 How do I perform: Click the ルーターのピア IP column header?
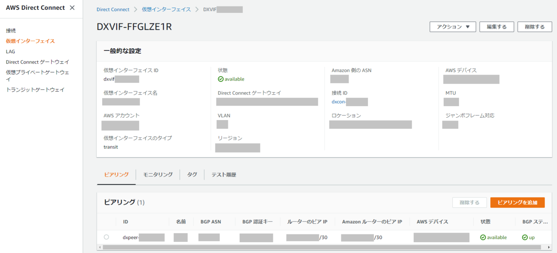pyautogui.click(x=308, y=222)
